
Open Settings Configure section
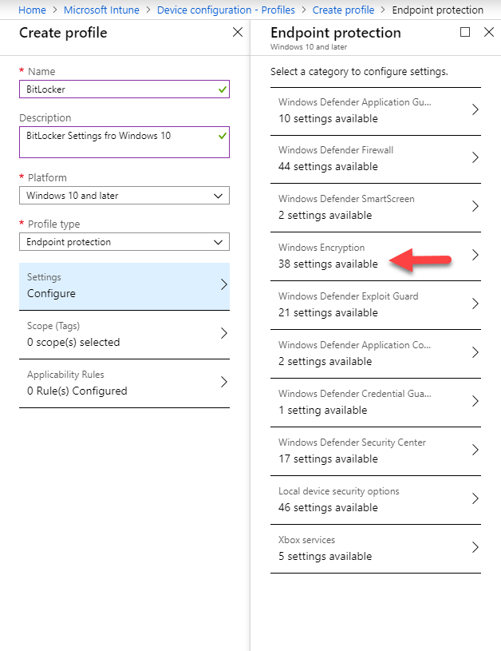tap(124, 286)
